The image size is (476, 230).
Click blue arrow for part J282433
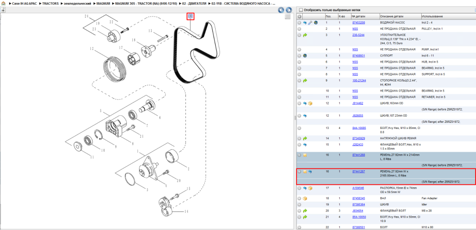pyautogui.click(x=305, y=145)
